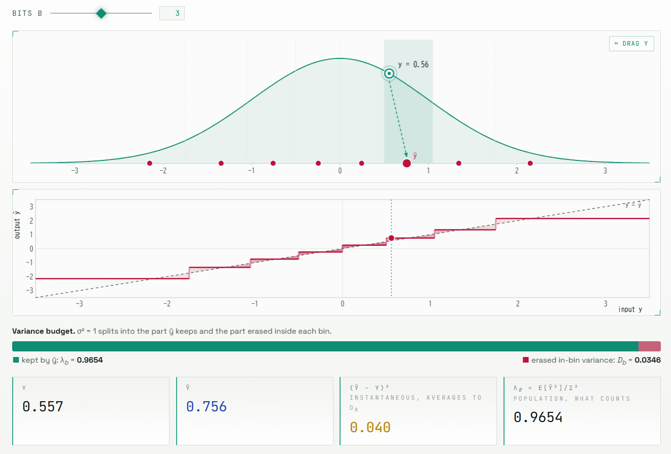Click the green legend square for kept by ŷ

coord(16,360)
